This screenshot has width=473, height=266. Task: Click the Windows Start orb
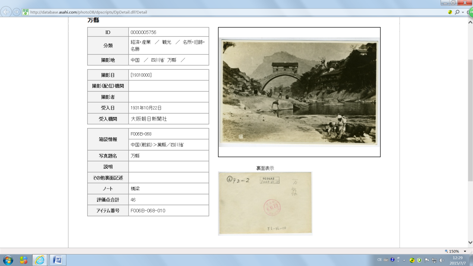7,260
